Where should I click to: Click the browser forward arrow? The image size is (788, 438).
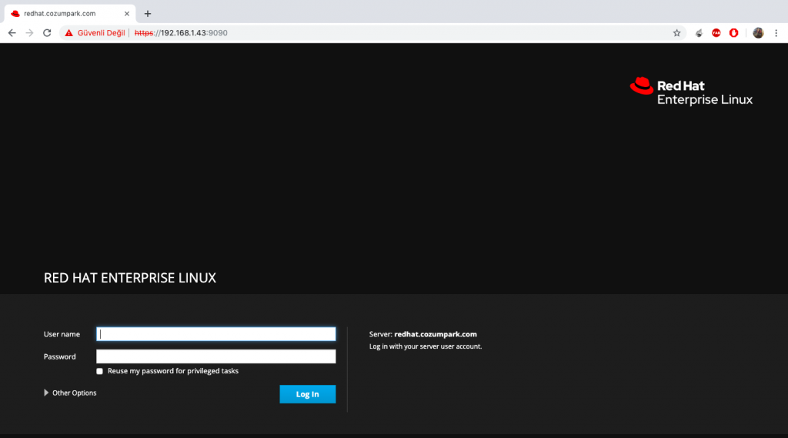(x=30, y=32)
